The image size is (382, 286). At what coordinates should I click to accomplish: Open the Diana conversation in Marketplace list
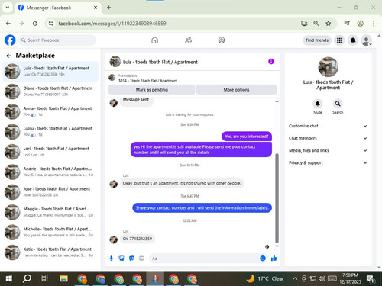[50, 92]
